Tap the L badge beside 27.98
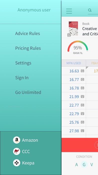98x175 pixels. 82,131
